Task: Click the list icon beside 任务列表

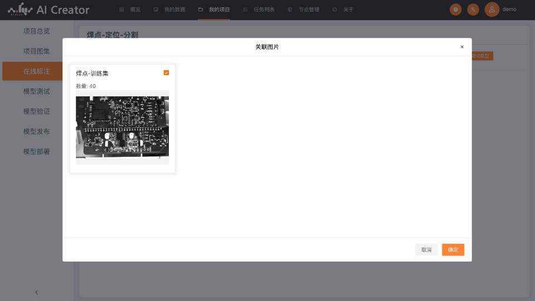Action: click(245, 9)
